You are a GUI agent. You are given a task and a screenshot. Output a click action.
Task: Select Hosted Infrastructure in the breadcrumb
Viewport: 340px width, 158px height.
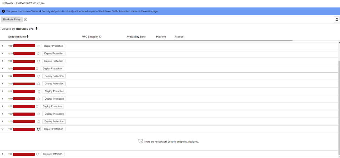[x=30, y=3]
